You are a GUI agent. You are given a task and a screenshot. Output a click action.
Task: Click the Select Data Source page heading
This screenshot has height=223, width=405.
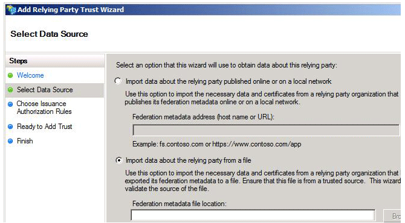point(50,34)
